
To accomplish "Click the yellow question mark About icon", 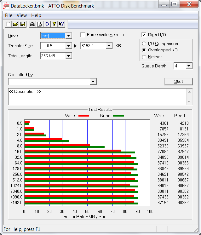I will (54, 24).
